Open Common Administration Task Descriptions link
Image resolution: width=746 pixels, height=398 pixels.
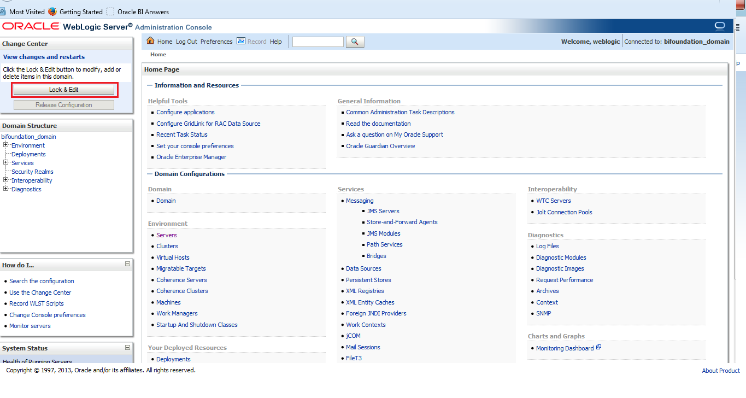(400, 112)
